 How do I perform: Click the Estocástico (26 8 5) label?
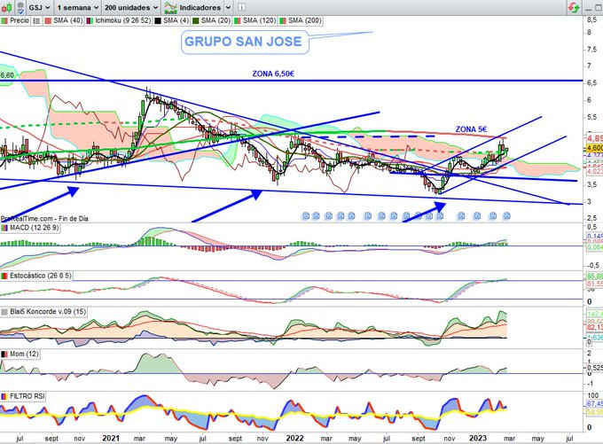(x=41, y=276)
